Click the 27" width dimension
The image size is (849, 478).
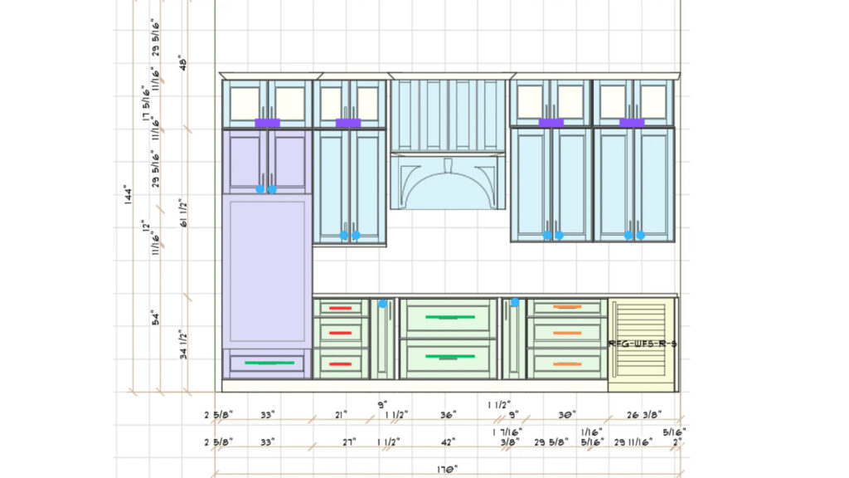(x=349, y=442)
